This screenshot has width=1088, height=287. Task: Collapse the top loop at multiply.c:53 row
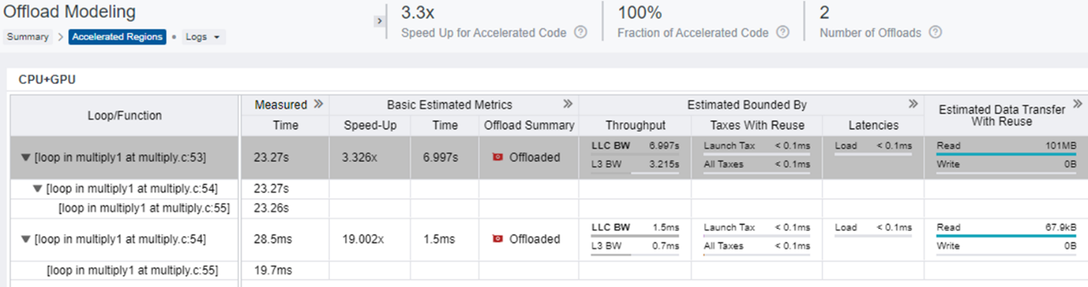click(x=26, y=157)
